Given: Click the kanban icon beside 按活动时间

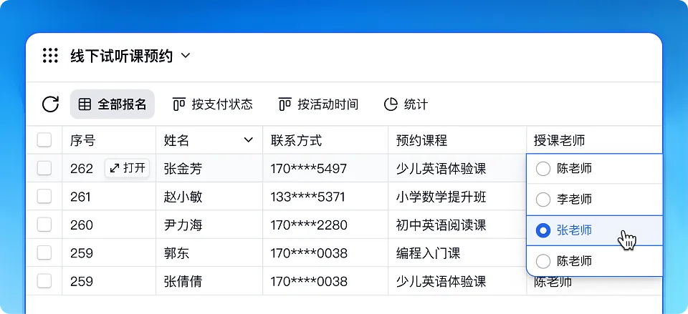Looking at the screenshot, I should 285,104.
